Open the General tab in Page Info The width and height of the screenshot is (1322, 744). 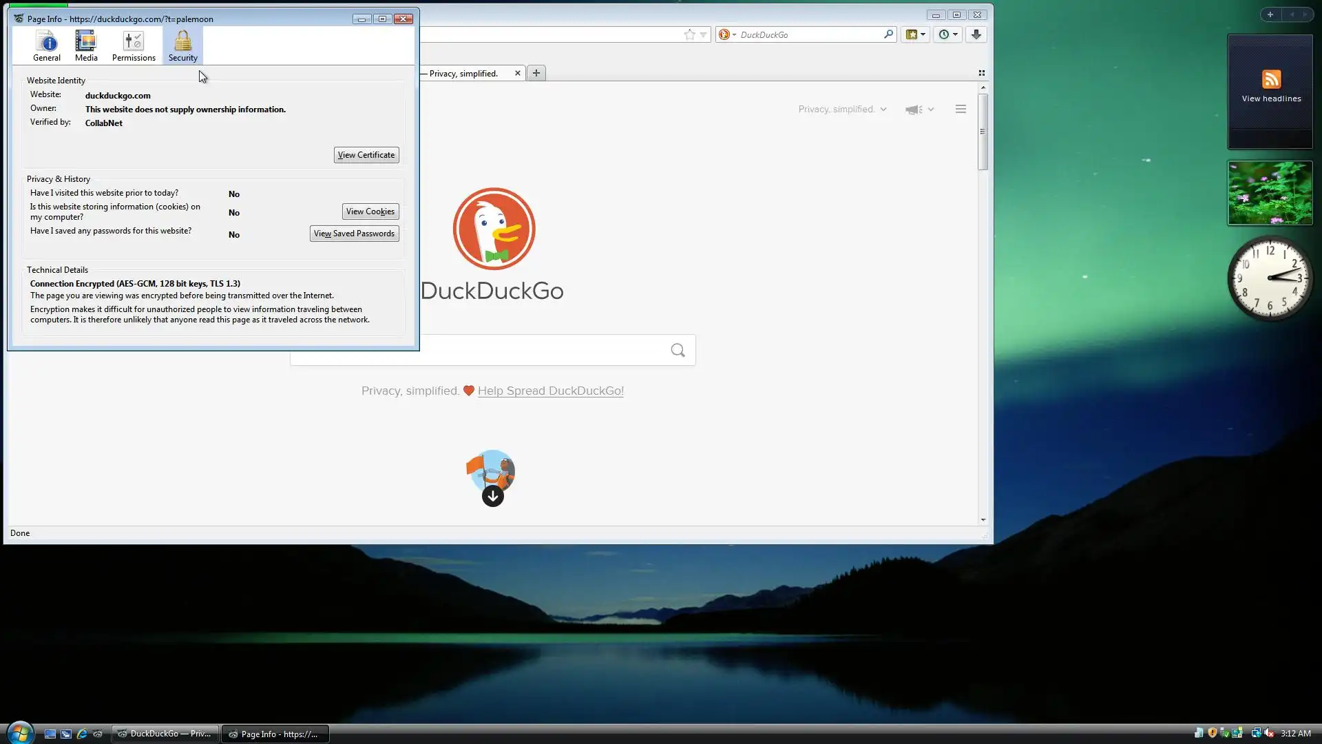[47, 46]
